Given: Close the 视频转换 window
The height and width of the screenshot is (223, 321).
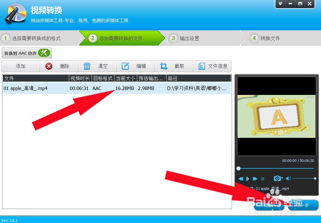Looking at the screenshot, I should click(x=310, y=4).
